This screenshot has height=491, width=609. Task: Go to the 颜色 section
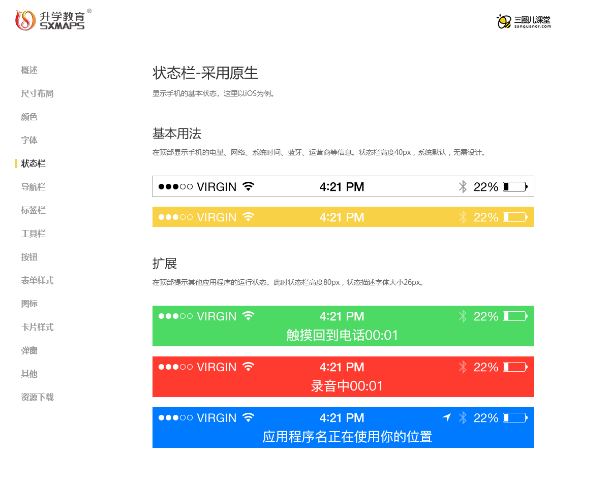[29, 117]
